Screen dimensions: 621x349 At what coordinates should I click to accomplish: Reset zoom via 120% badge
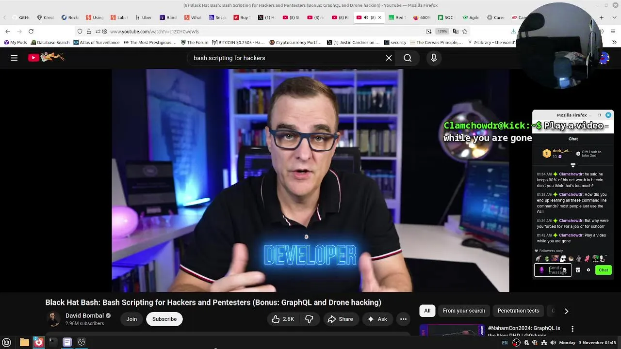442,31
